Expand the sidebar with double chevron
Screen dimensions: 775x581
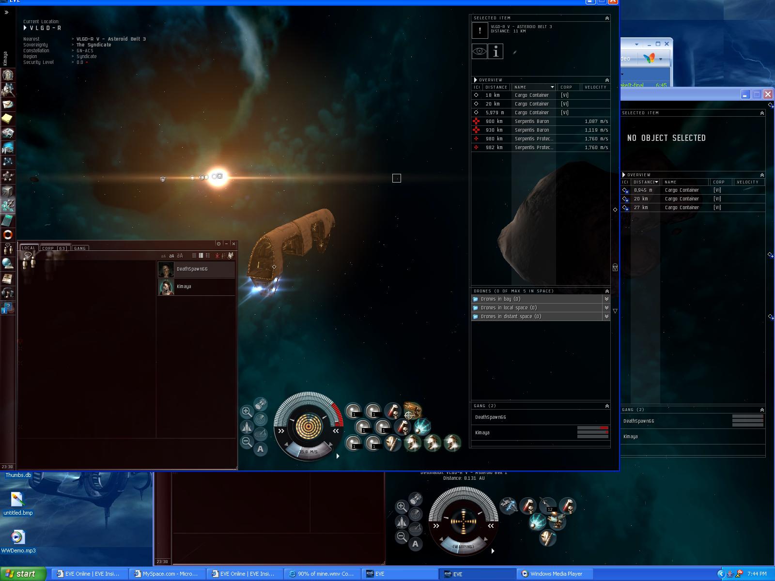click(x=6, y=13)
